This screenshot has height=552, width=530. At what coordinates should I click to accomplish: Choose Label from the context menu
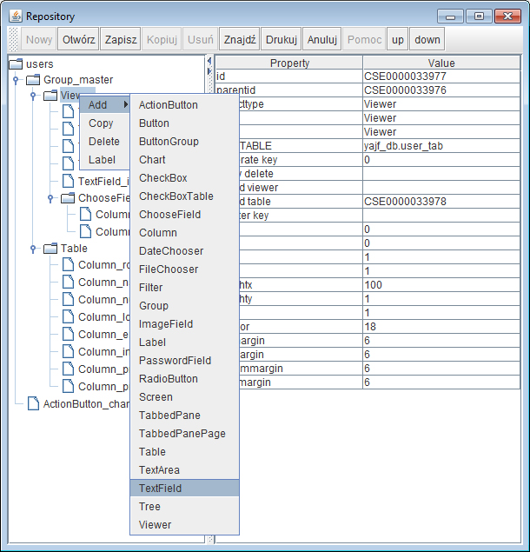(x=105, y=160)
